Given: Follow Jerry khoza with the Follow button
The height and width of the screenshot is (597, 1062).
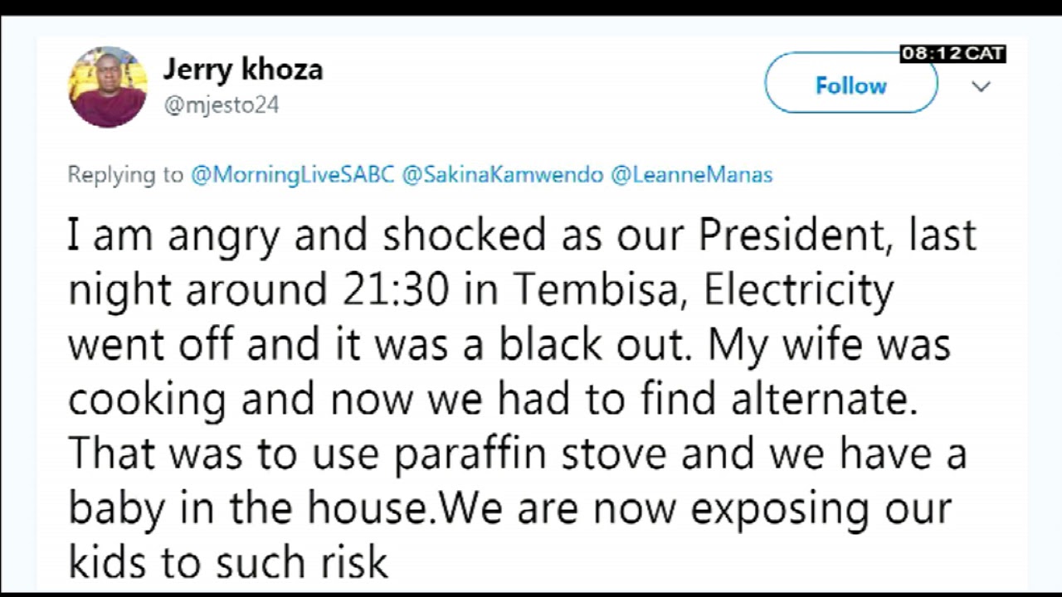Looking at the screenshot, I should [850, 85].
